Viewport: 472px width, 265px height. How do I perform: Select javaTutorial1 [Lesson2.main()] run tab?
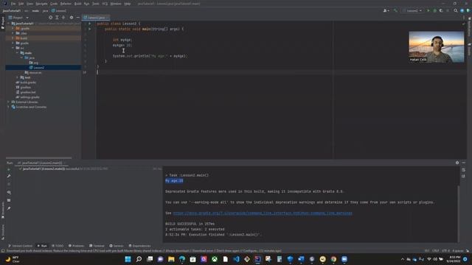[x=41, y=163]
